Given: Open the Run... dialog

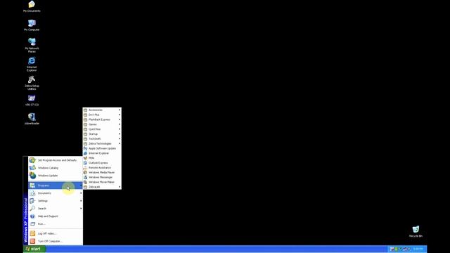Looking at the screenshot, I should [56, 223].
